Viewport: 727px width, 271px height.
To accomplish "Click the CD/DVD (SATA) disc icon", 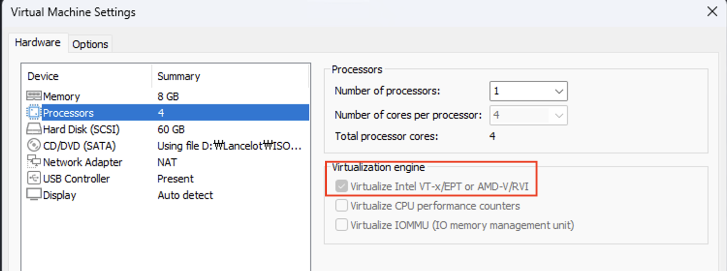I will click(x=34, y=145).
